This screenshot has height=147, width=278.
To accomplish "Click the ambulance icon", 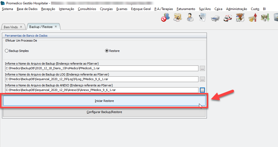I will tap(228, 18).
